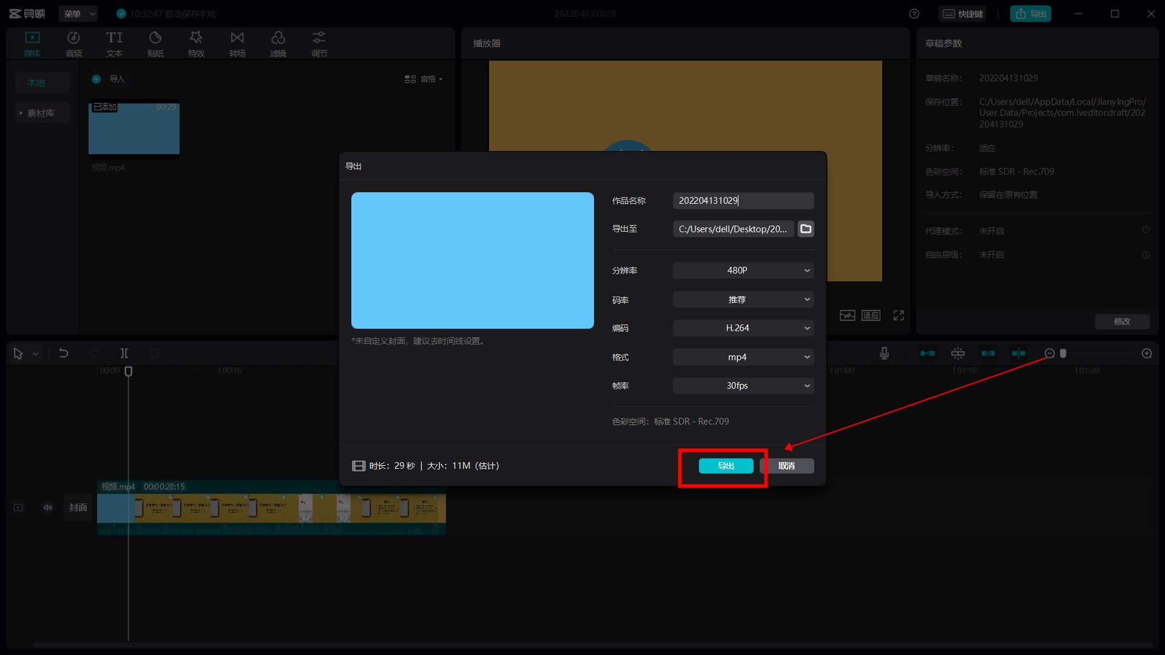Open the 菜单 menu
The height and width of the screenshot is (655, 1165).
tap(78, 14)
